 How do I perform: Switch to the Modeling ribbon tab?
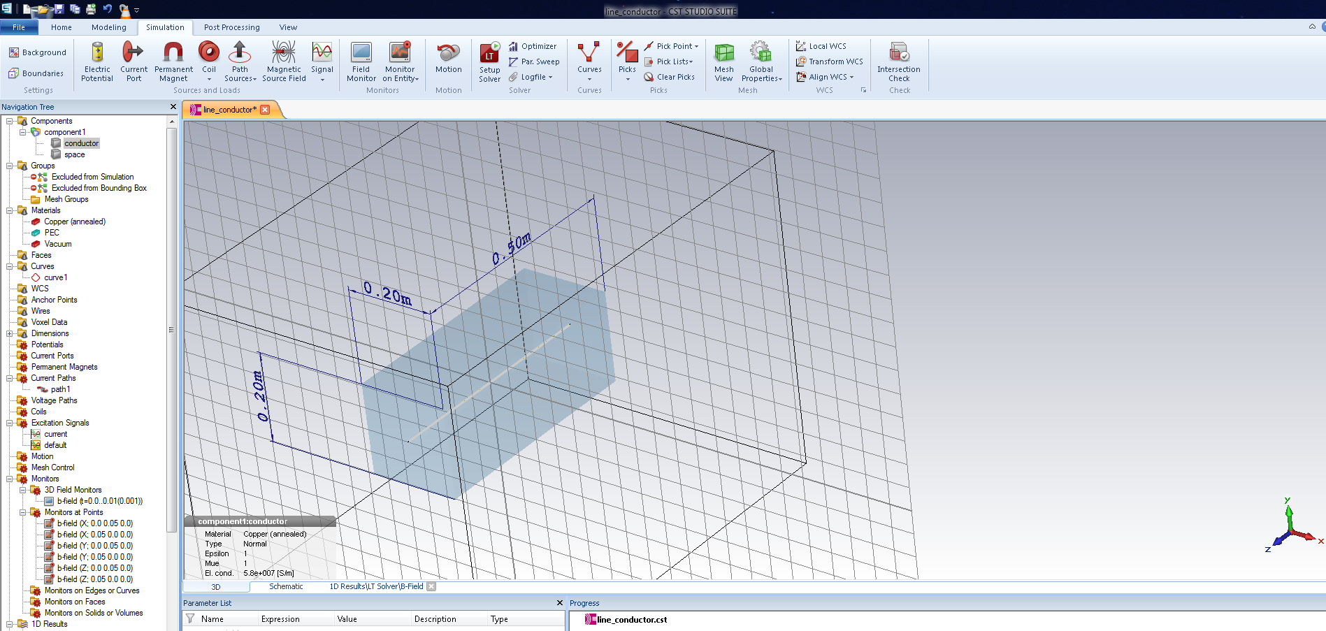point(109,27)
